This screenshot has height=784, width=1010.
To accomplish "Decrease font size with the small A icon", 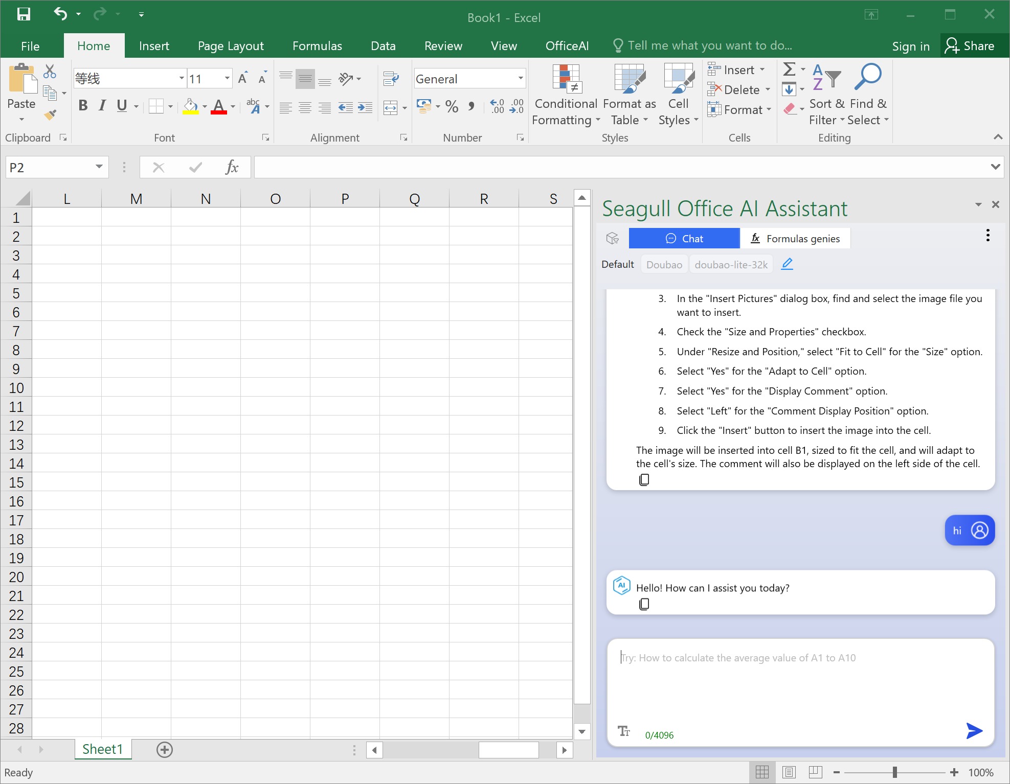I will [262, 78].
